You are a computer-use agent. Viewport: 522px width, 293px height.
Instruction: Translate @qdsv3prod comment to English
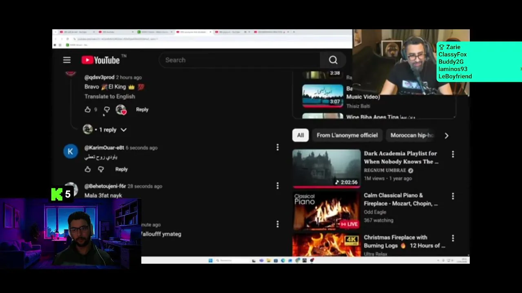pos(110,96)
